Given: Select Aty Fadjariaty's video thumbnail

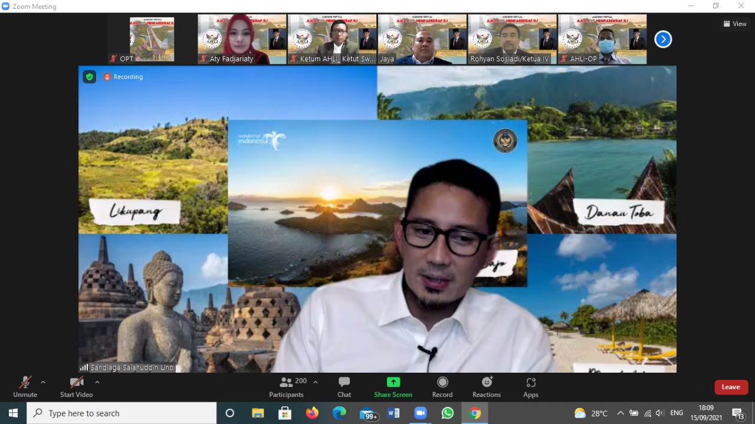Looking at the screenshot, I should [242, 40].
